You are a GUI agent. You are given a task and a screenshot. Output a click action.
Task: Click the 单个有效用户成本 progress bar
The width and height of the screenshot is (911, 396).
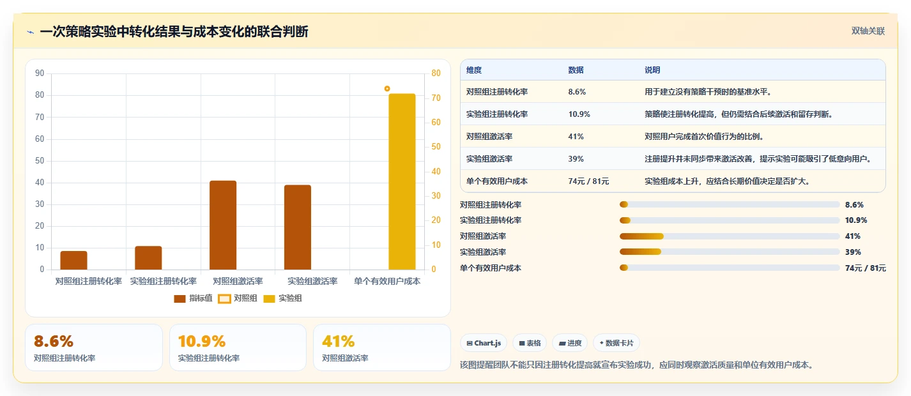730,268
